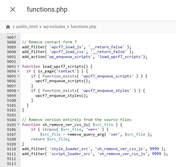176x167 pixels.
Task: Click line number 9113 in gutter
Action: point(11,164)
